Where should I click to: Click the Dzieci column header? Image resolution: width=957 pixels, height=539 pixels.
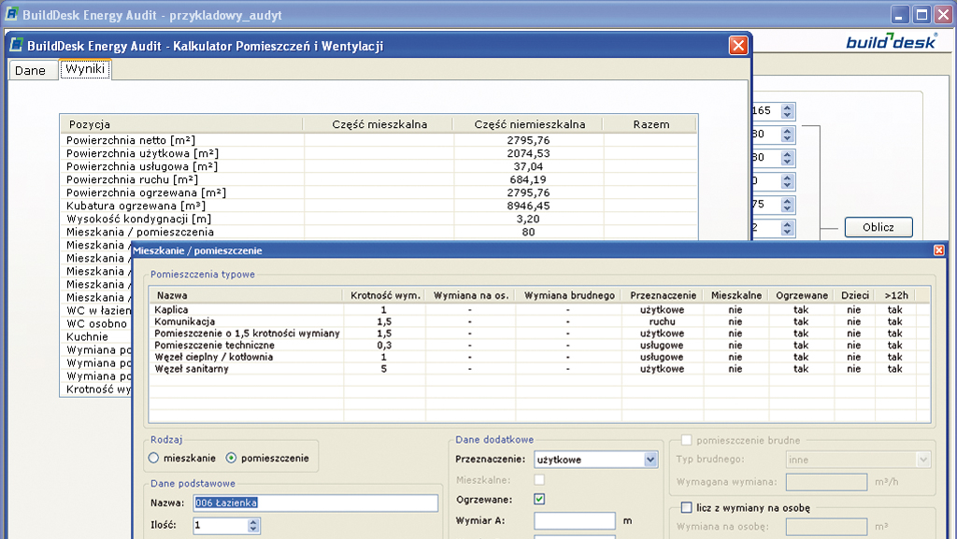pos(854,295)
